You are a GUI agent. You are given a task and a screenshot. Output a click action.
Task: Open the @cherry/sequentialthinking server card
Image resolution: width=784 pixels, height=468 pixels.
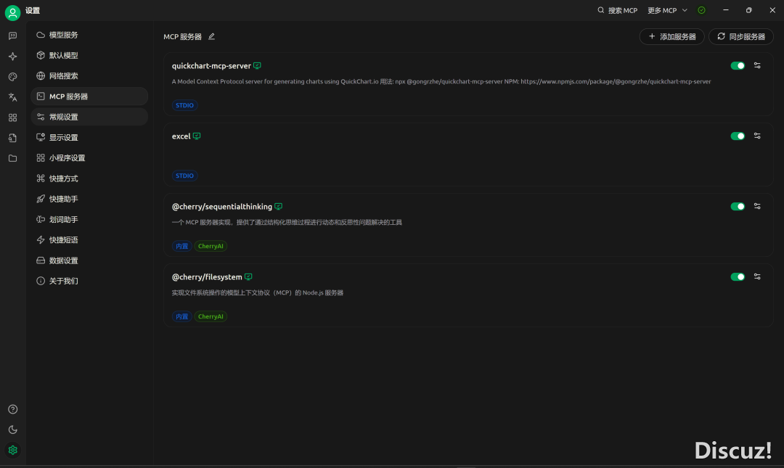coord(436,225)
